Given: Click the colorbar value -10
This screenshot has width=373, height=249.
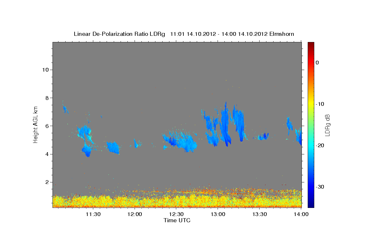Looking at the screenshot, I should [320, 104].
